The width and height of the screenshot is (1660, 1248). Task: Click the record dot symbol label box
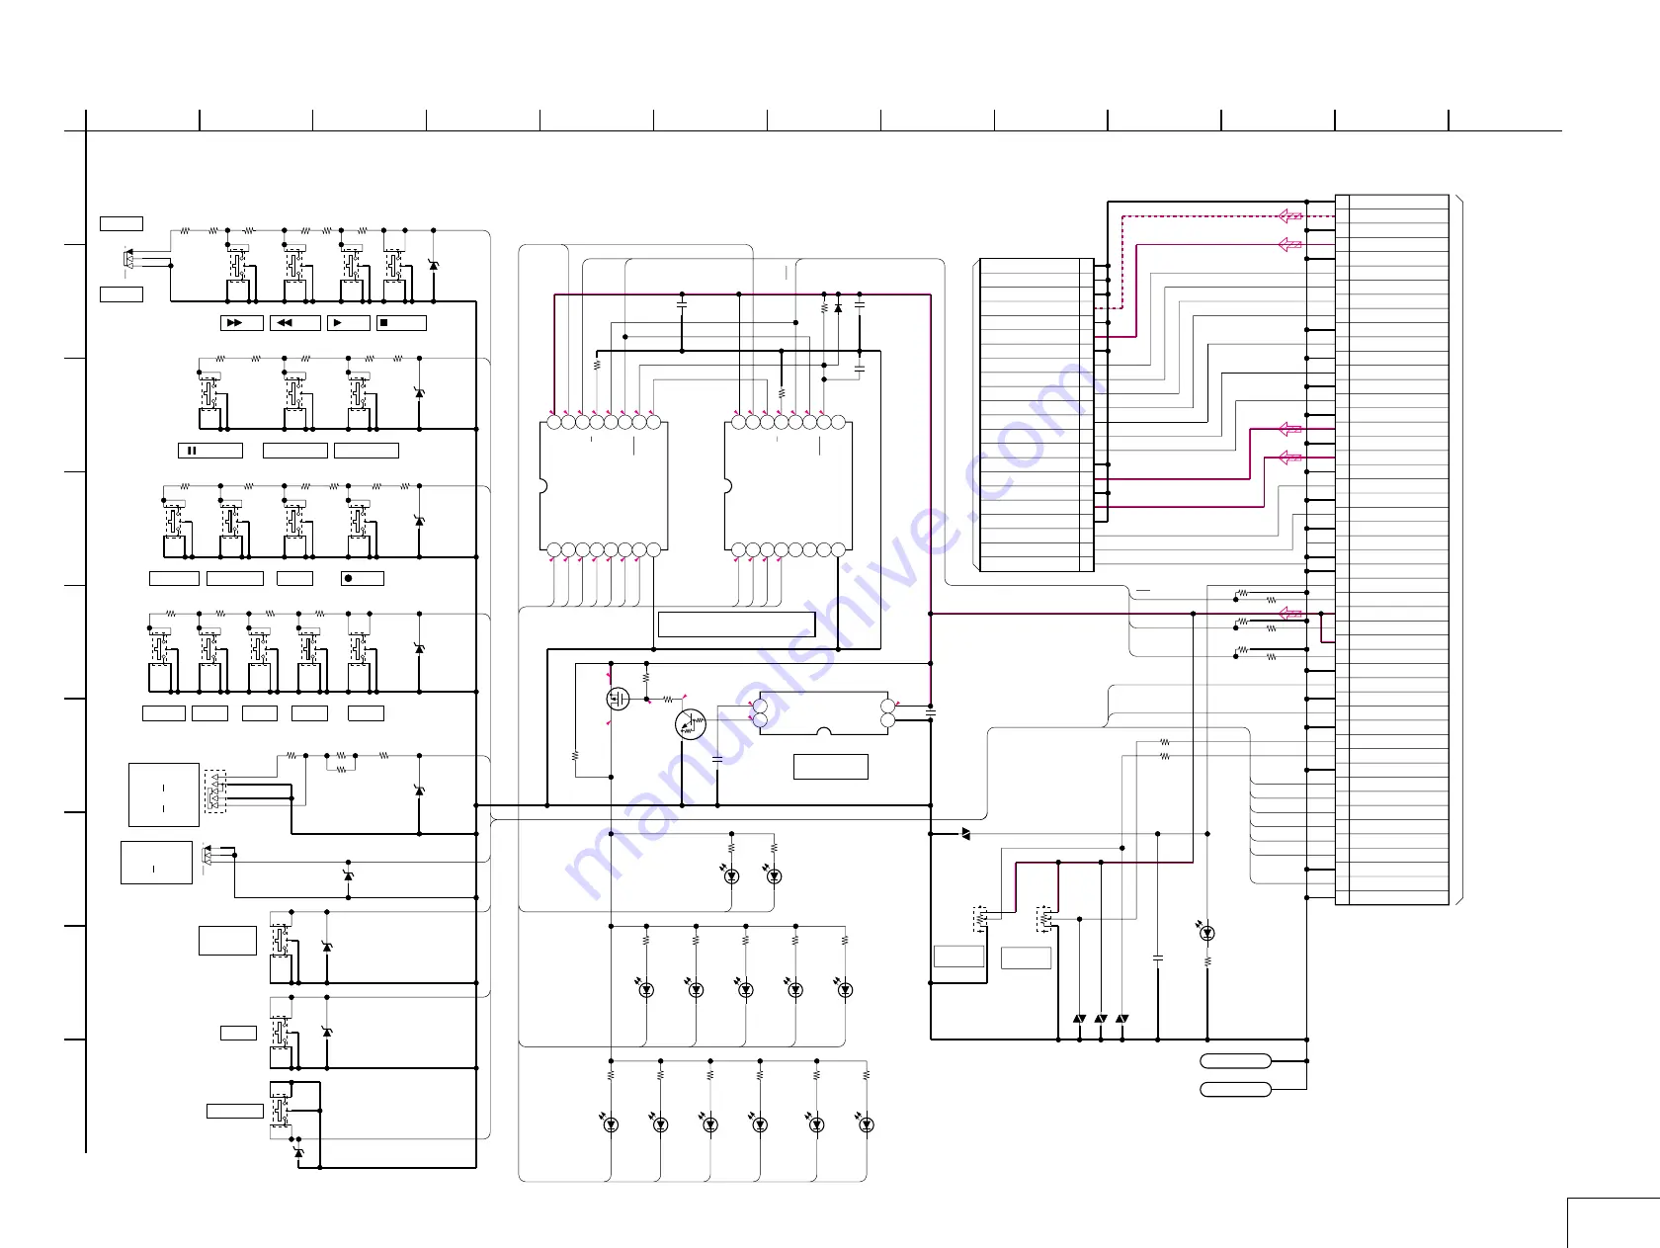click(x=362, y=578)
